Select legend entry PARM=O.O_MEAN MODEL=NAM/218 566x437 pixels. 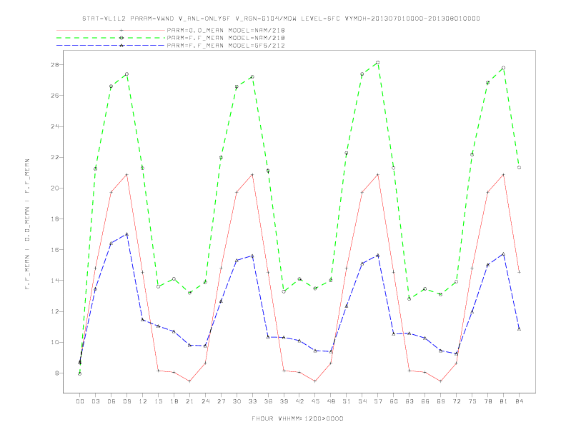[x=226, y=30]
